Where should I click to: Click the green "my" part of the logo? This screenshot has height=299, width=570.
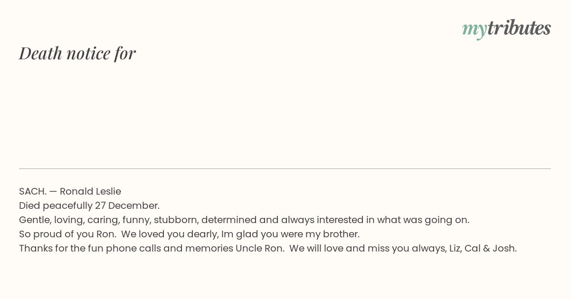point(474,30)
